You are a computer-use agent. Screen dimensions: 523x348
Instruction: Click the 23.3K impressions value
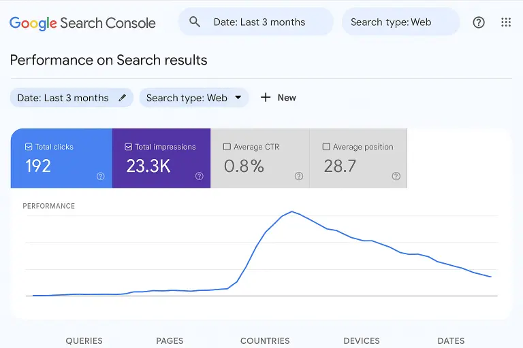coord(148,166)
